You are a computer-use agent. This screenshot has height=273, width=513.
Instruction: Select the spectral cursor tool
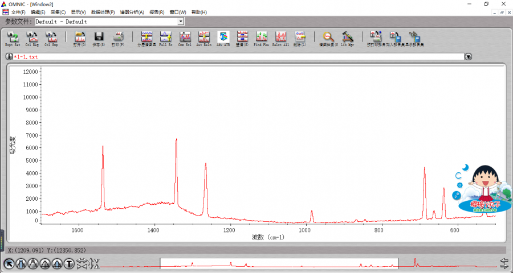tap(34, 263)
